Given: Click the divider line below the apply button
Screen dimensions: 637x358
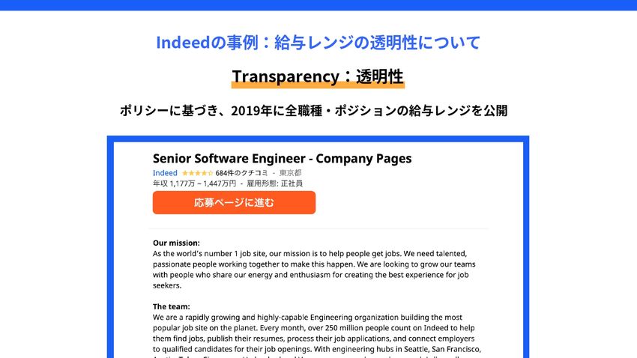Looking at the screenshot, I should (318, 228).
